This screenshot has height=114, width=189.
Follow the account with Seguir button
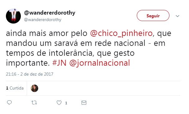tap(153, 15)
